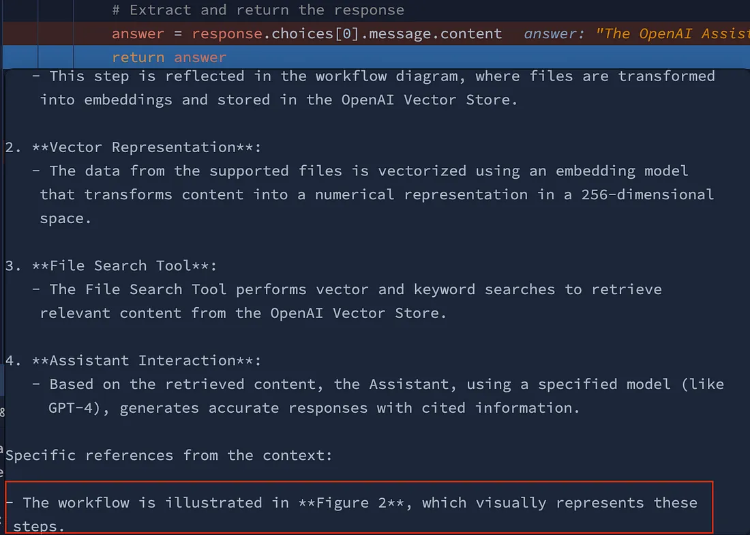The width and height of the screenshot is (750, 535).
Task: Click the inline debug value 'The OpenAI Assist'
Action: [x=672, y=34]
